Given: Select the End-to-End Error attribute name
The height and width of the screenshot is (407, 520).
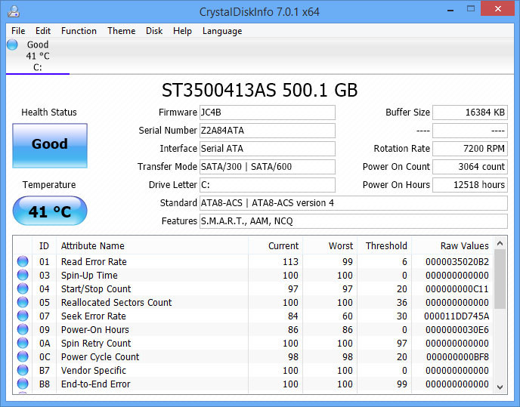Looking at the screenshot, I should (95, 384).
